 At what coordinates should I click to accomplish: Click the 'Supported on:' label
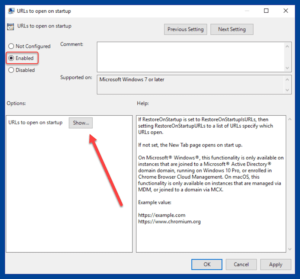pyautogui.click(x=76, y=77)
